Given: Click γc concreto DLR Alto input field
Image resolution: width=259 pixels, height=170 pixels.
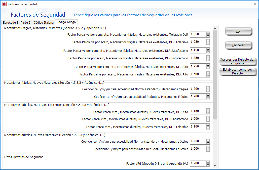Looking at the screenshot, I should click(198, 67).
